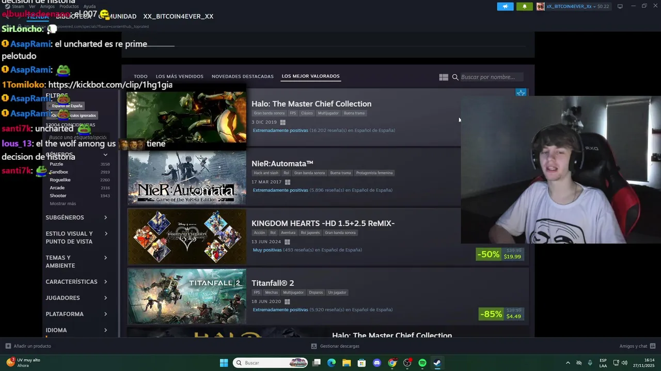Click the Windows platform icon for Titanfall 2

[287, 301]
